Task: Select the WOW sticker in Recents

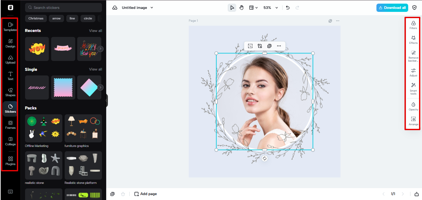Action: (37, 49)
